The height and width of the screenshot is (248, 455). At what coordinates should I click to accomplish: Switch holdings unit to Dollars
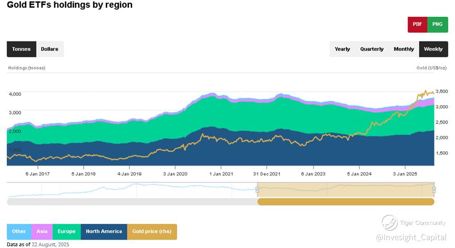tap(50, 49)
